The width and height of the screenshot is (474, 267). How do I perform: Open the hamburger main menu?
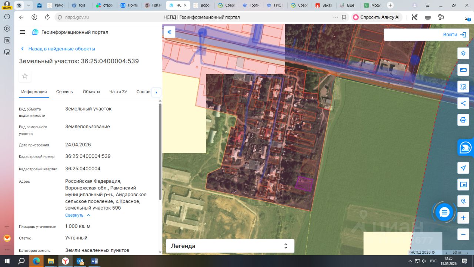click(23, 32)
